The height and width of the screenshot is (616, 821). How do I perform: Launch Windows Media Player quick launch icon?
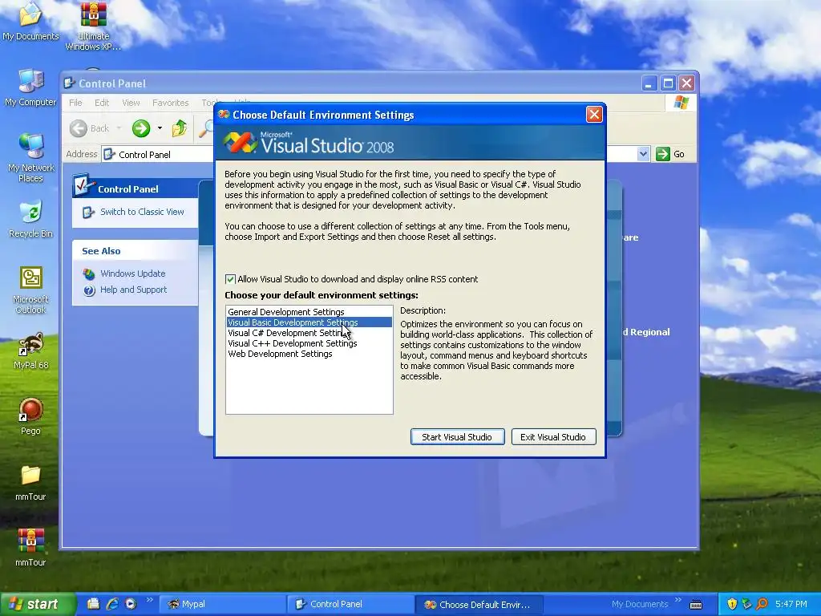tap(131, 604)
